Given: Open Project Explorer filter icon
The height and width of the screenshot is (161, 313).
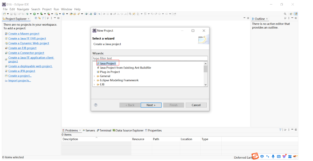Looking at the screenshot, I should [x=43, y=18].
